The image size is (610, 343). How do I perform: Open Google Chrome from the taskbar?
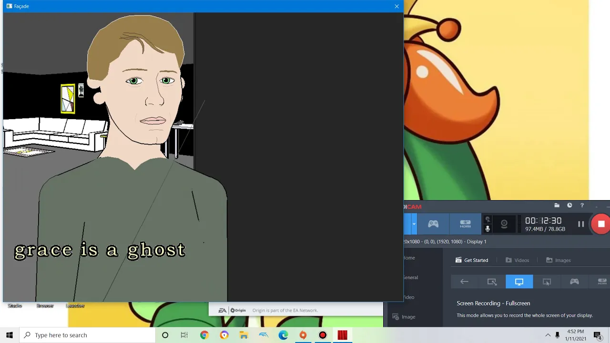204,335
